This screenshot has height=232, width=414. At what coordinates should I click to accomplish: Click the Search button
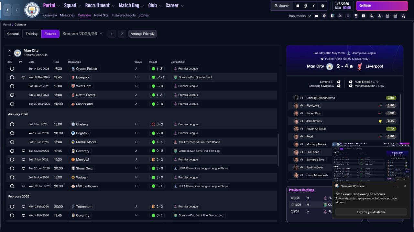pyautogui.click(x=282, y=6)
